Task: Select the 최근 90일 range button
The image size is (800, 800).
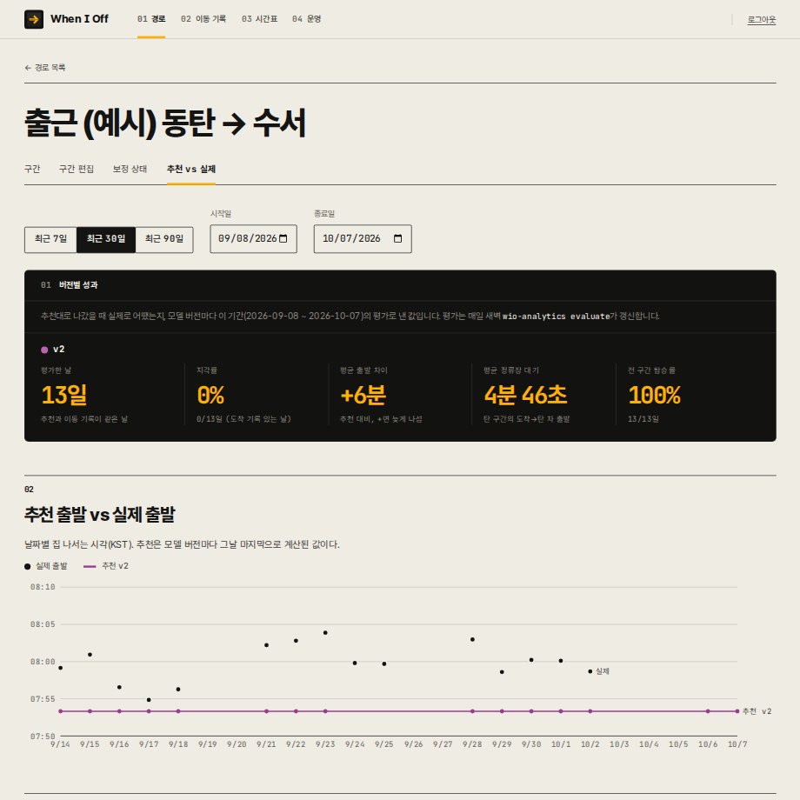Action: (164, 239)
